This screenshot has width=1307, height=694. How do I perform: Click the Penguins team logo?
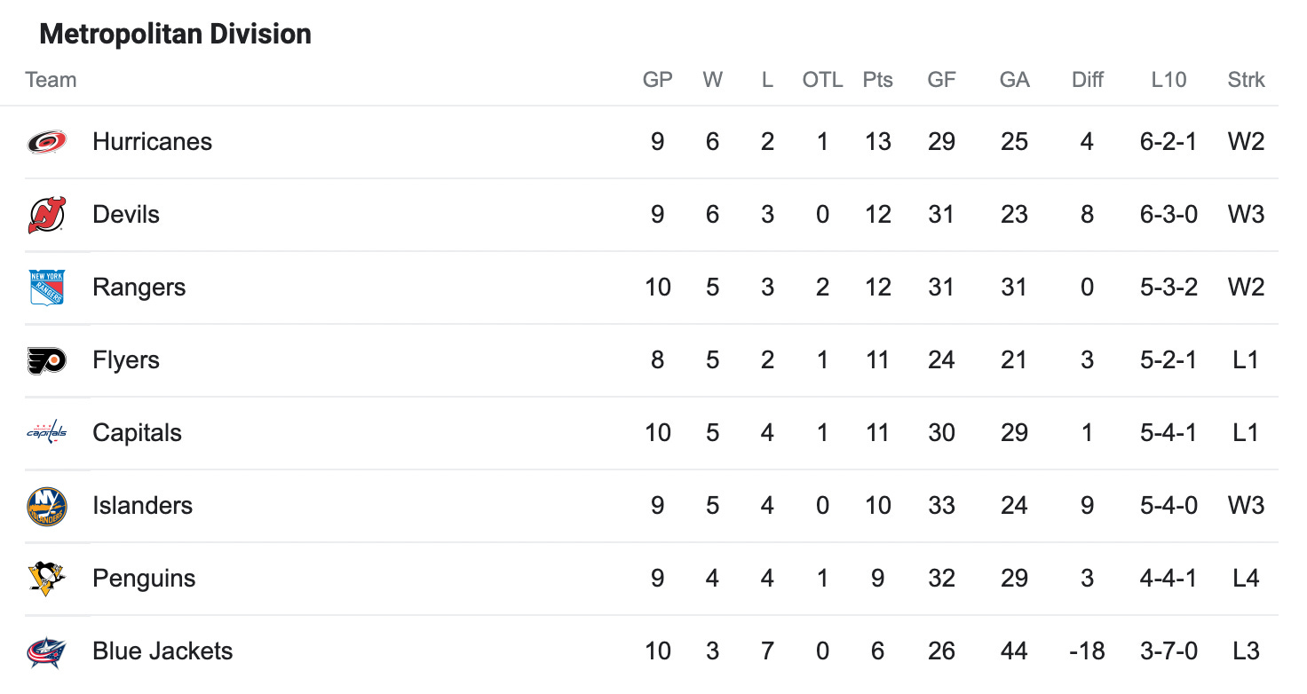tap(46, 579)
